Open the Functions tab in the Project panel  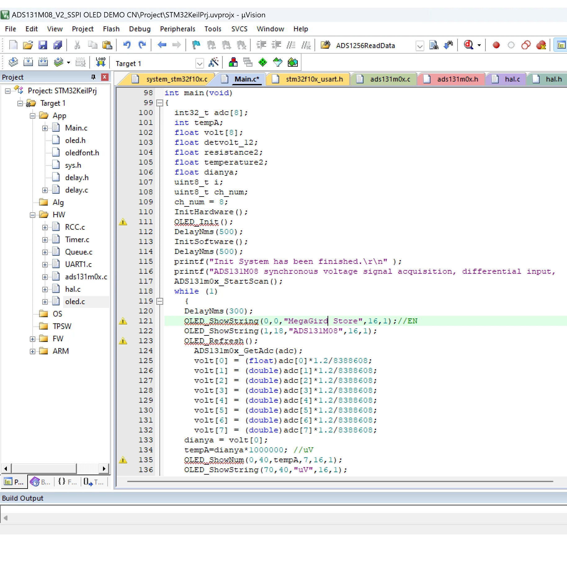[x=67, y=482]
